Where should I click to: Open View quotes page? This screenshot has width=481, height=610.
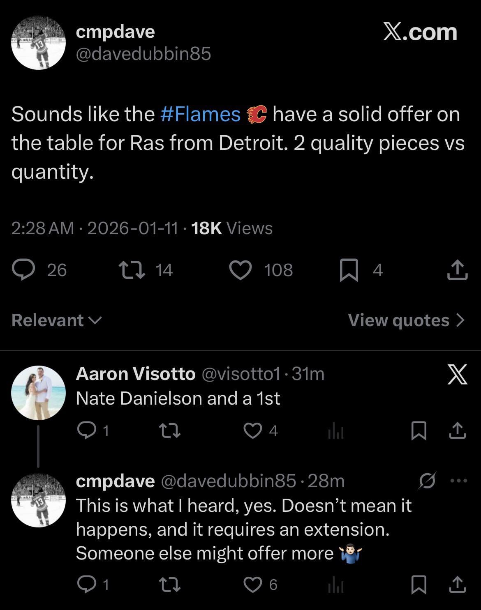pyautogui.click(x=406, y=320)
